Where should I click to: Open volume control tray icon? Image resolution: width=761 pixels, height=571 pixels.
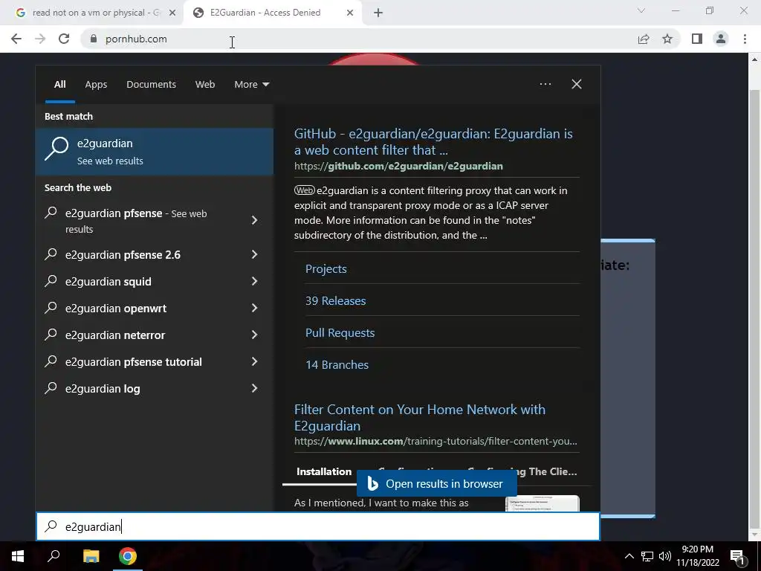click(x=665, y=556)
